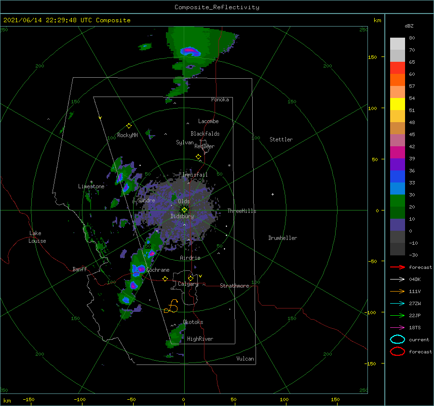The image size is (434, 406).
Task: Click the 65 dBZ red color swatch
Action: 397,68
